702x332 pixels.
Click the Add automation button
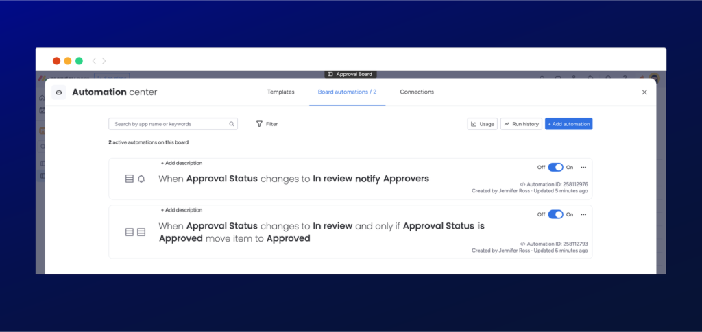click(x=568, y=124)
